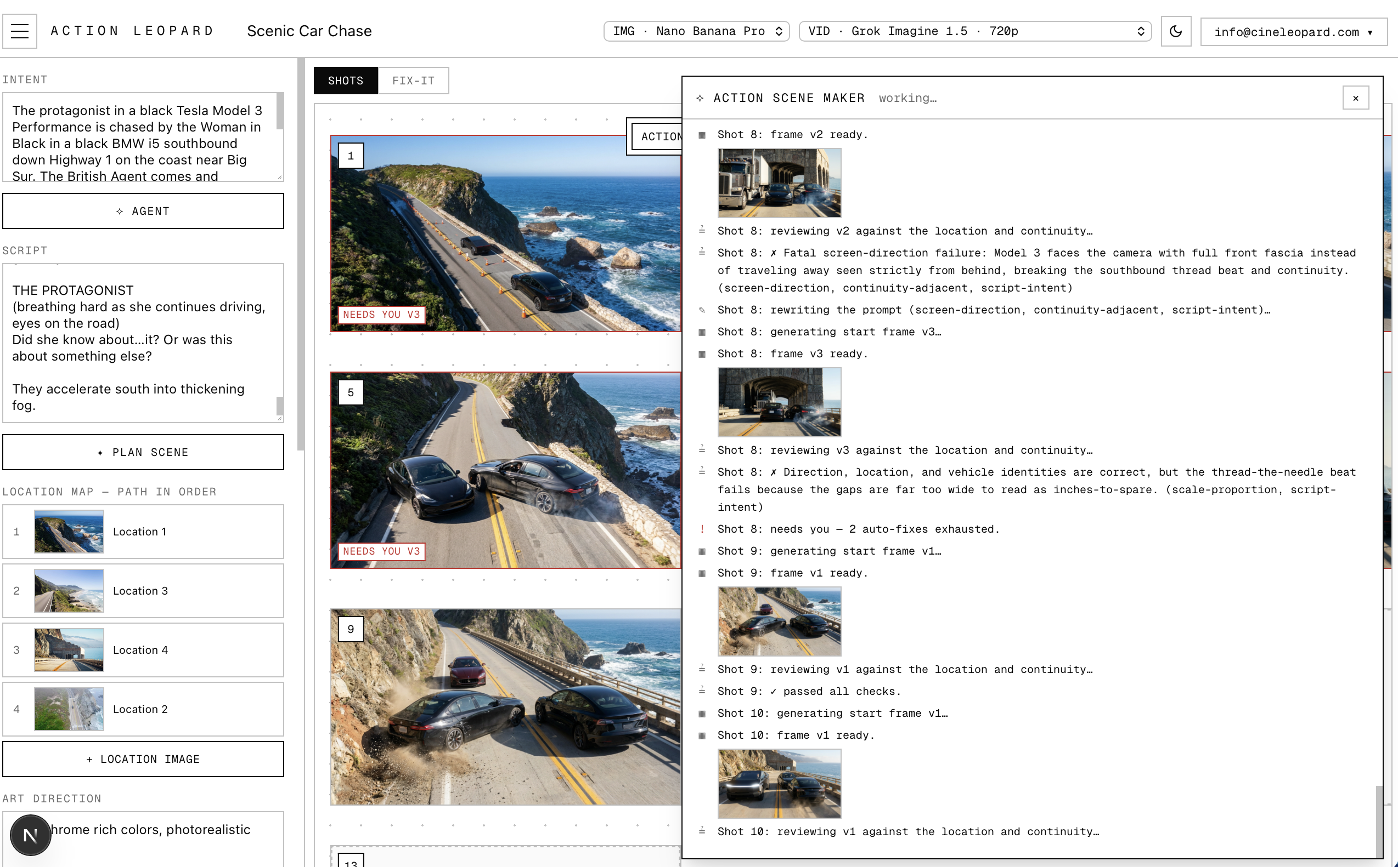The height and width of the screenshot is (867, 1398).
Task: View Shot 9 frame v1 thumbnail
Action: 779,621
